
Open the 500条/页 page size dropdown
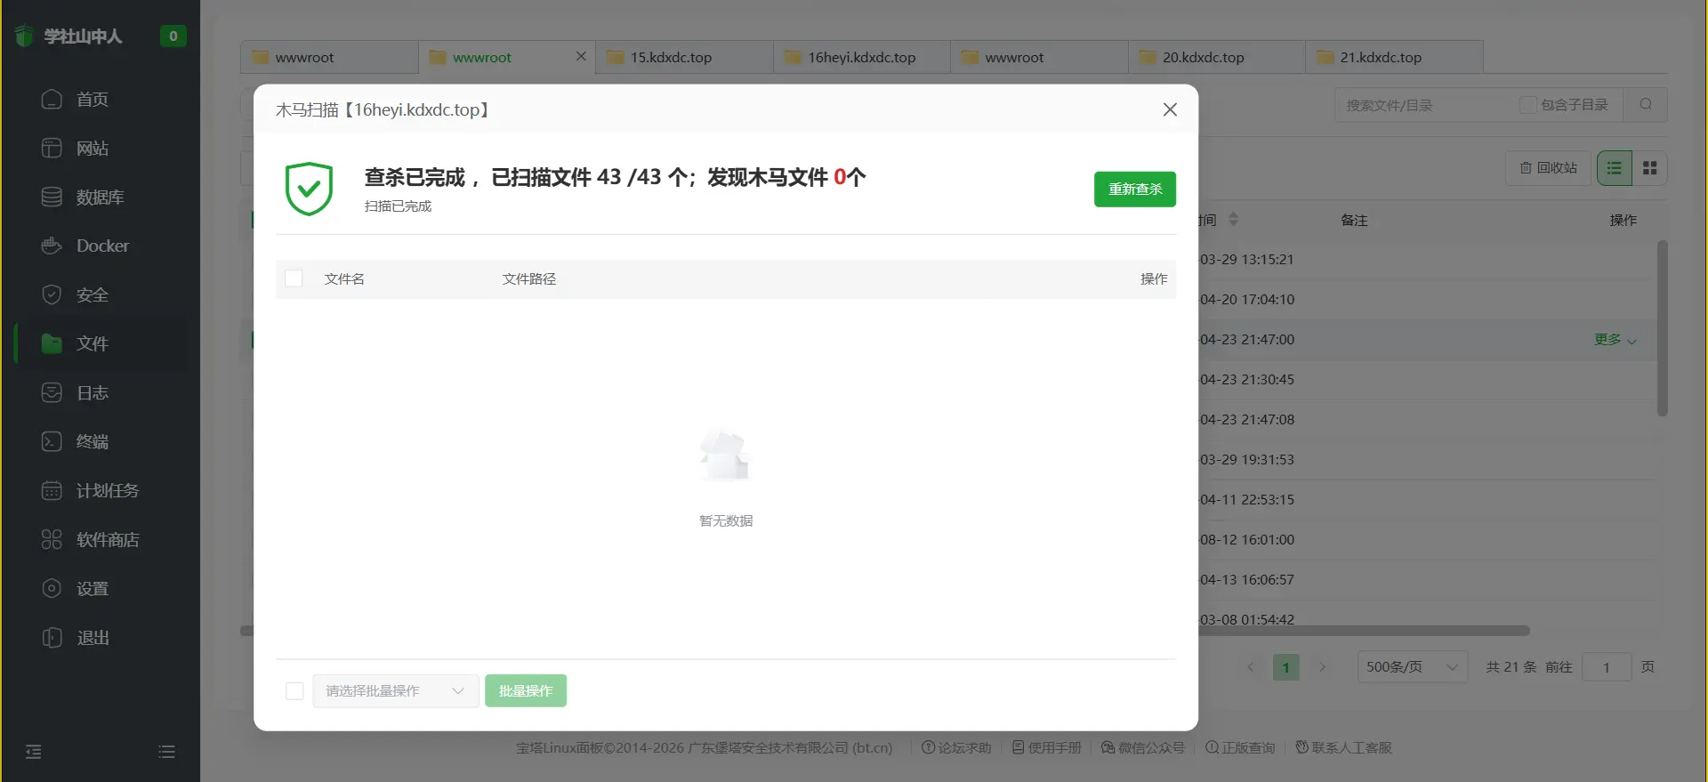point(1413,667)
